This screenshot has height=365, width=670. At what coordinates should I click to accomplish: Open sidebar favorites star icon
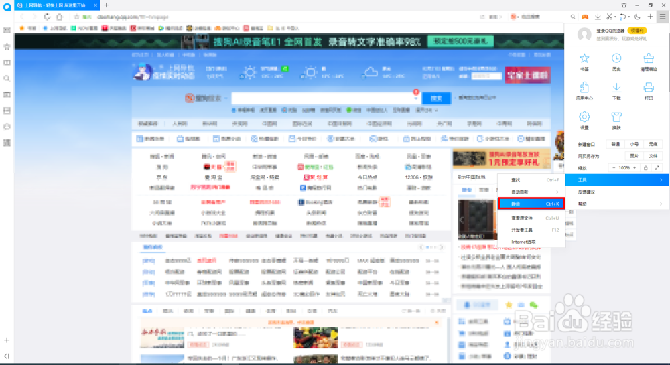point(7,46)
